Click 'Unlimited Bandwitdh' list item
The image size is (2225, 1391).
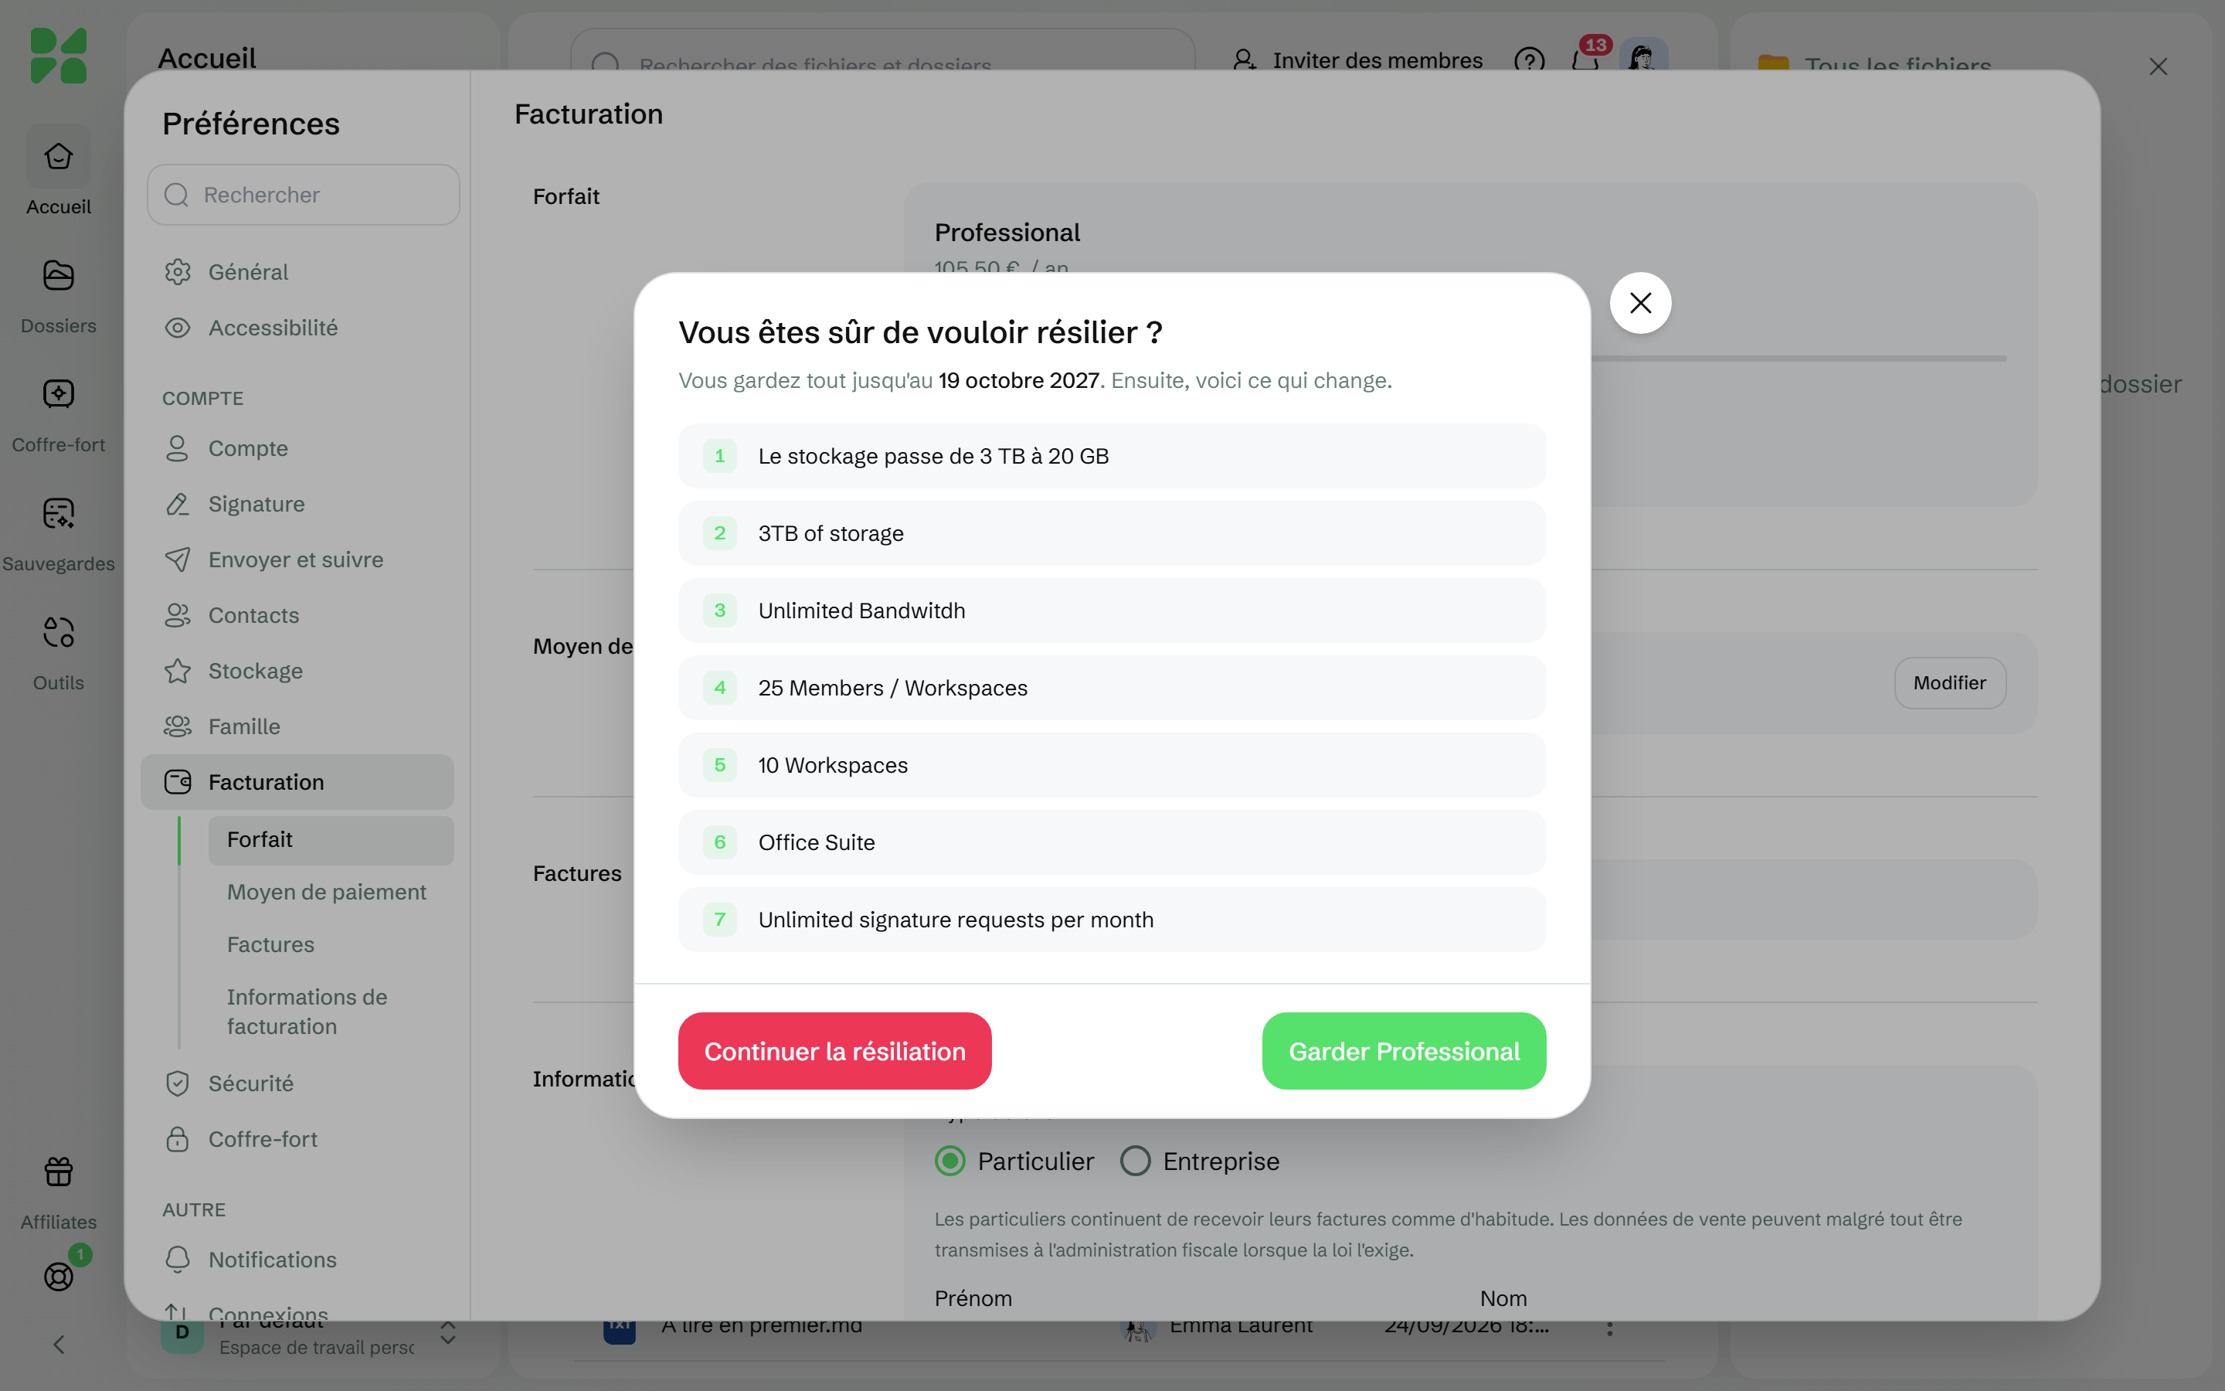click(x=1112, y=610)
